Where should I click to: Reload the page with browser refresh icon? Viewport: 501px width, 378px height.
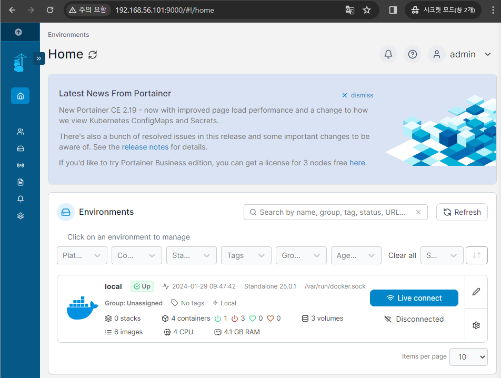[50, 10]
